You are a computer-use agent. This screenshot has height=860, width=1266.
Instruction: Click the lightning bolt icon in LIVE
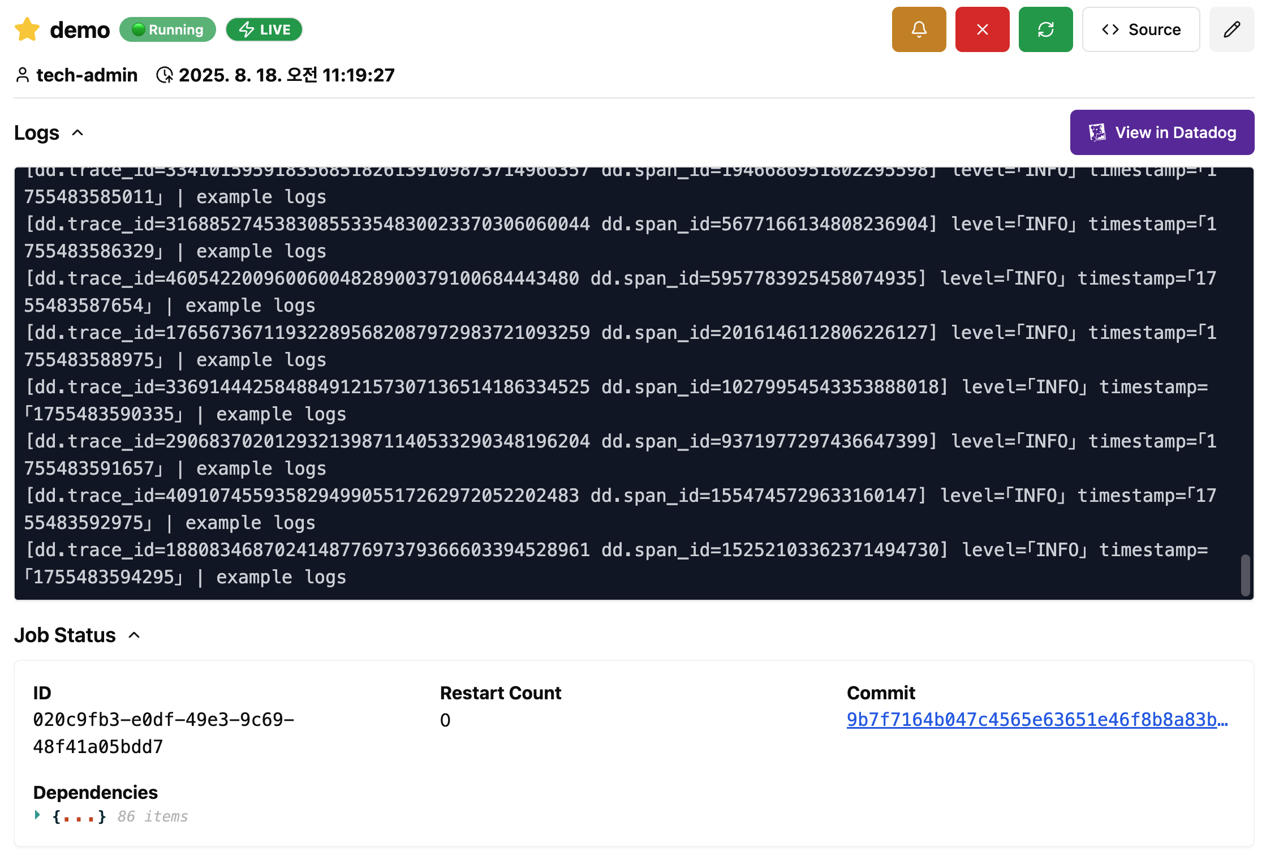tap(247, 29)
